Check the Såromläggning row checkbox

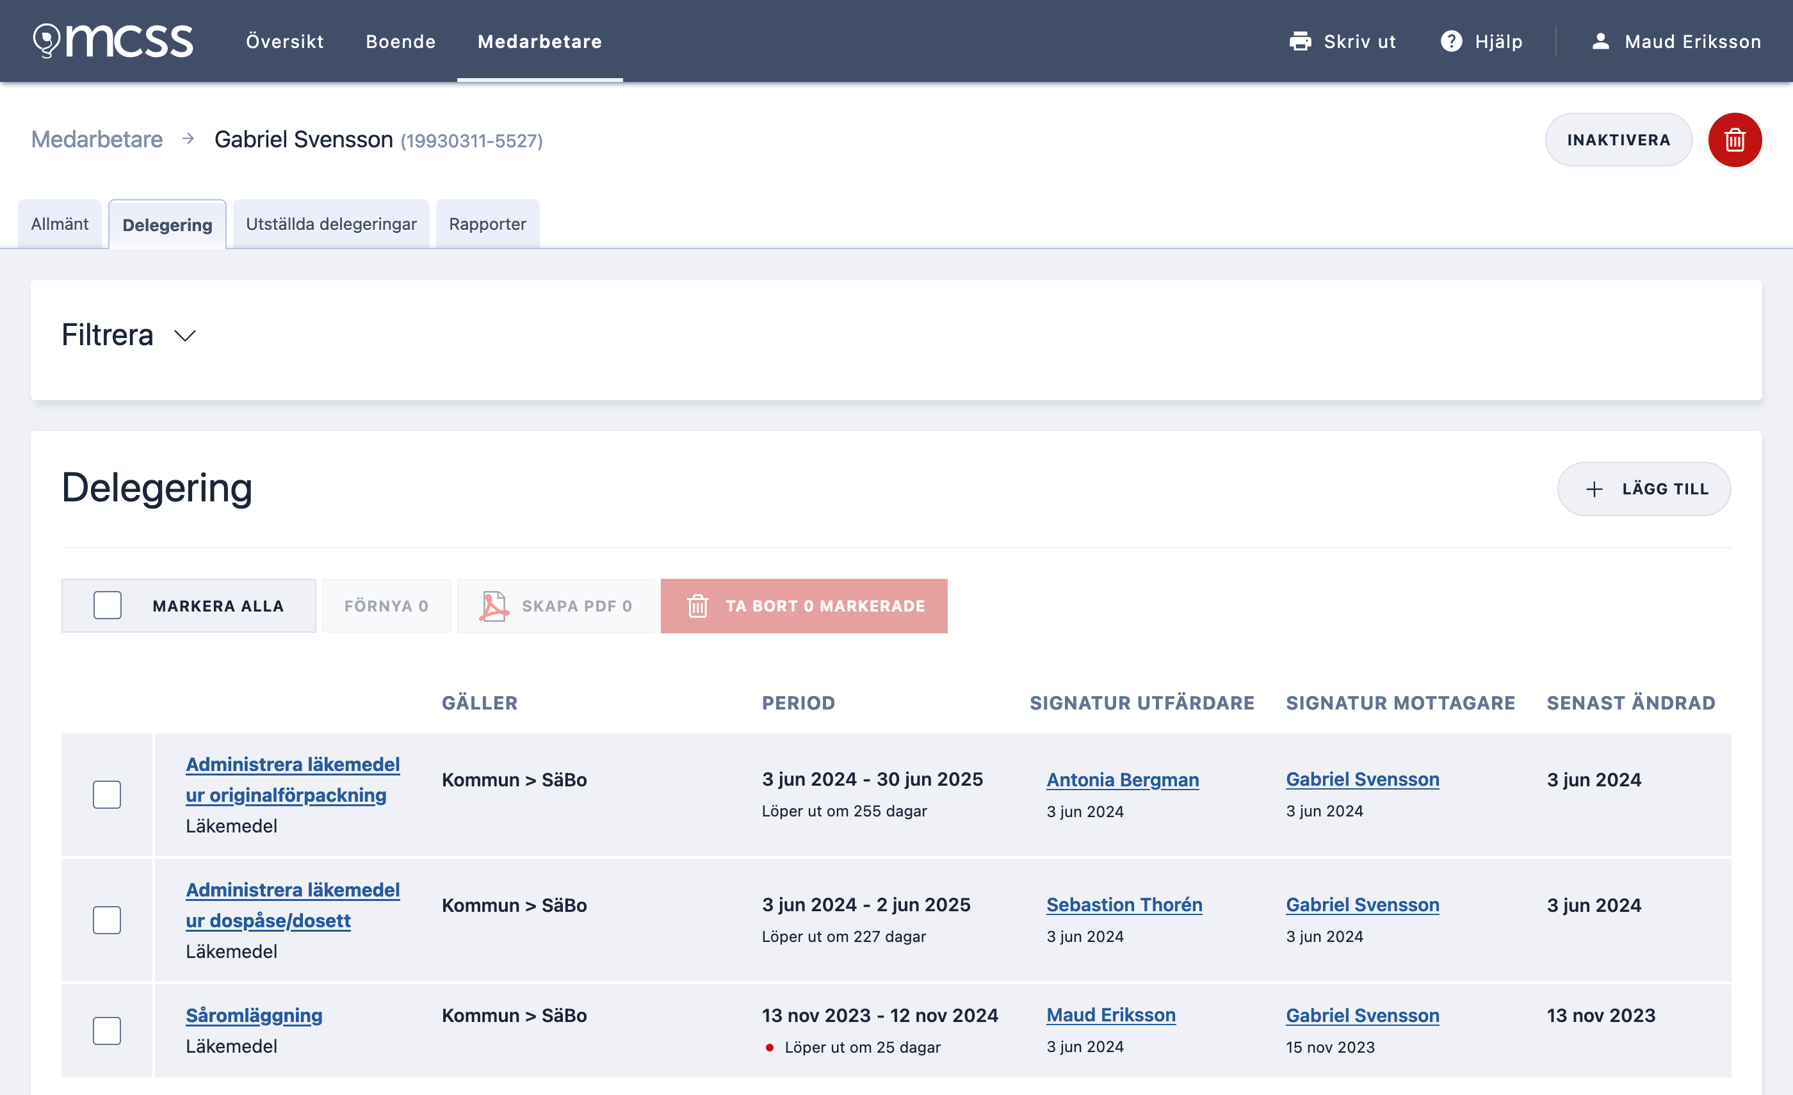107,1031
